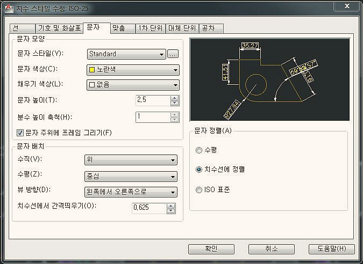
Task: Go to the 공차 tab
Action: click(211, 28)
